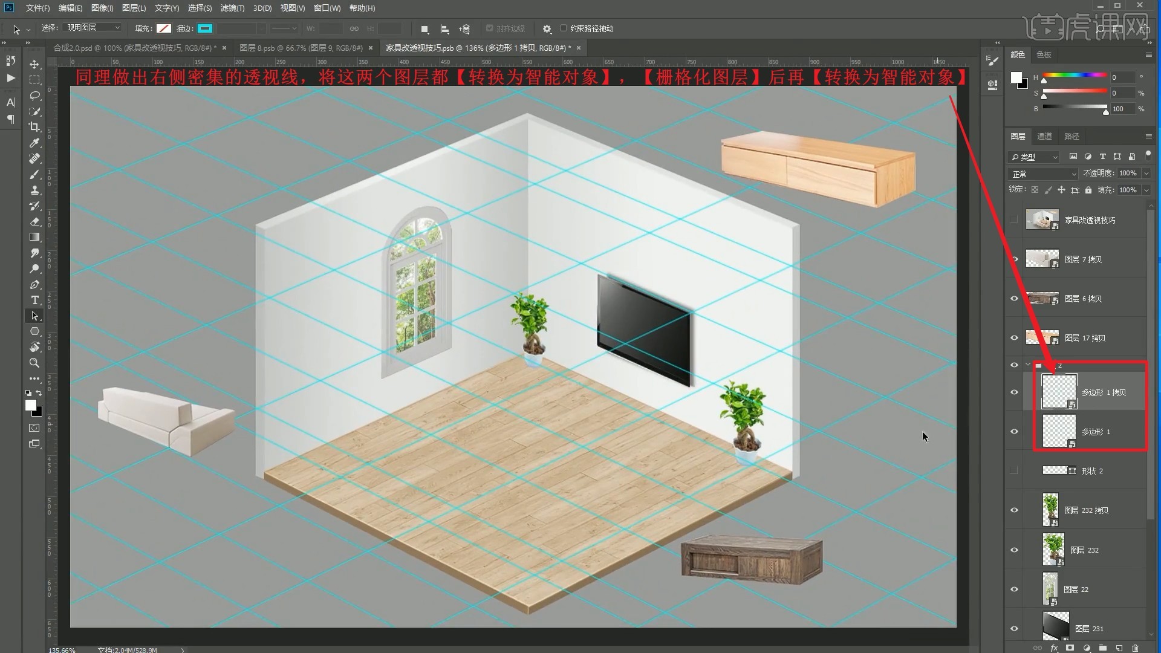1161x653 pixels.
Task: Select the Brush tool
Action: [x=34, y=174]
